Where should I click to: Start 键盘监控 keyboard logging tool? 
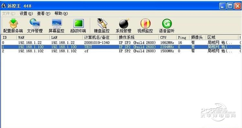pyautogui.click(x=102, y=26)
